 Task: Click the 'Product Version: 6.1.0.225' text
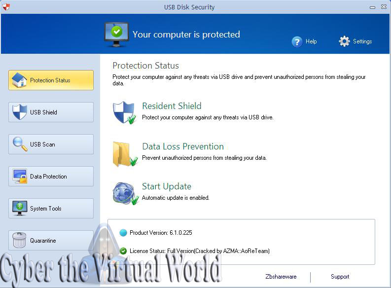pyautogui.click(x=161, y=233)
